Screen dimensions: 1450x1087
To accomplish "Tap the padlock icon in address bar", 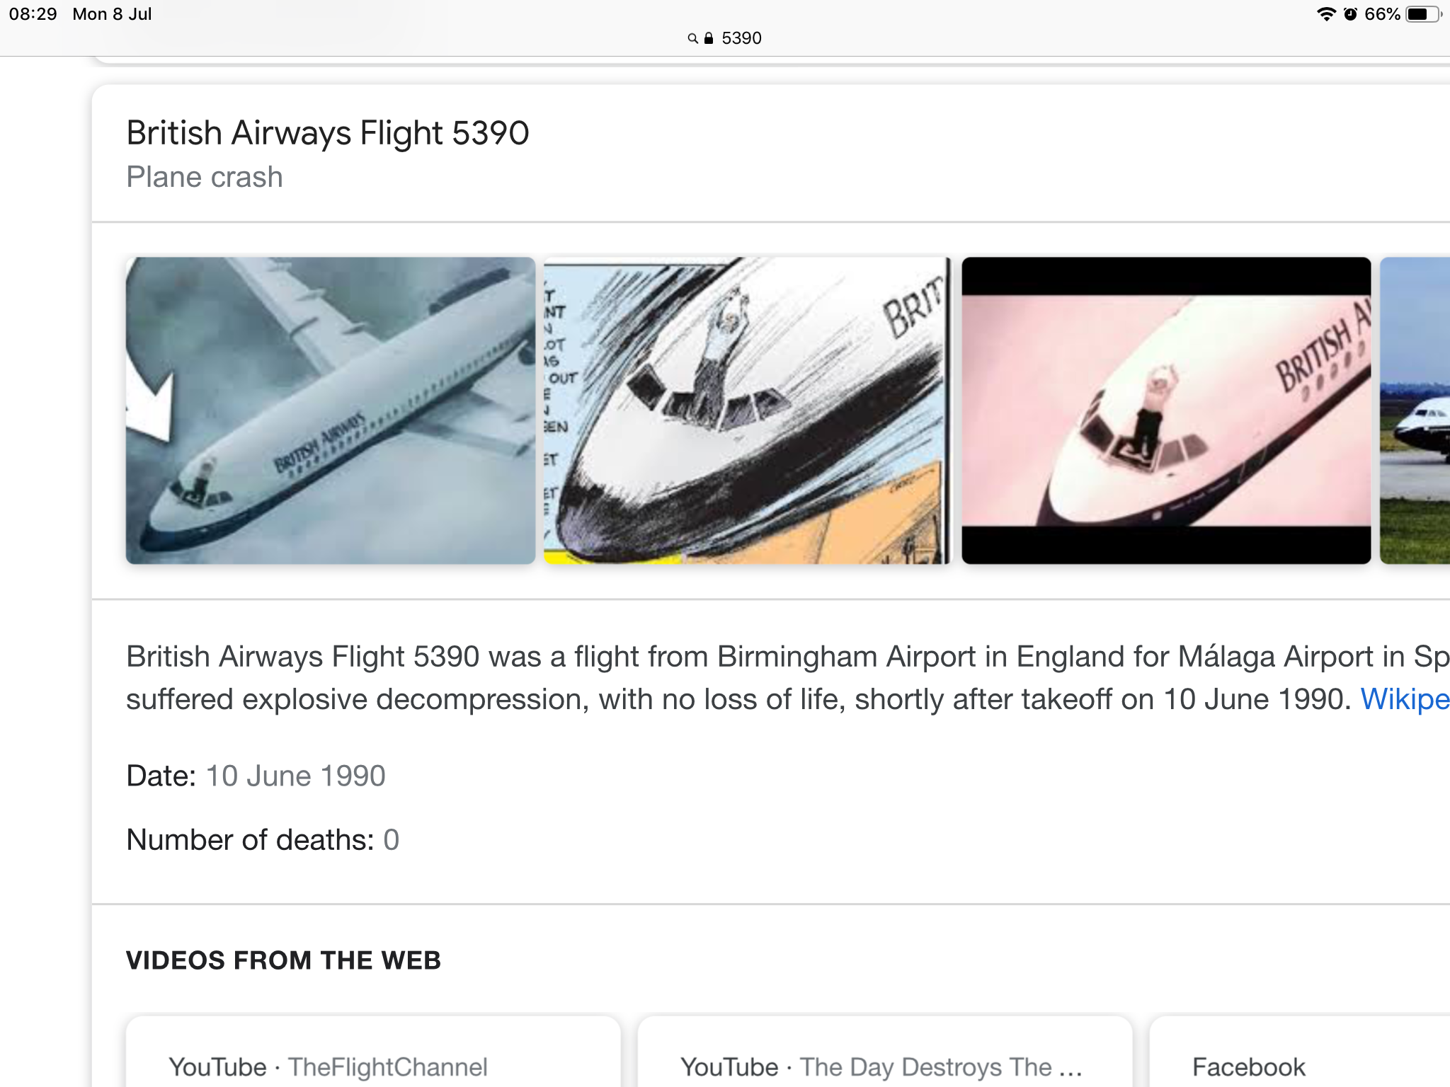I will coord(709,38).
